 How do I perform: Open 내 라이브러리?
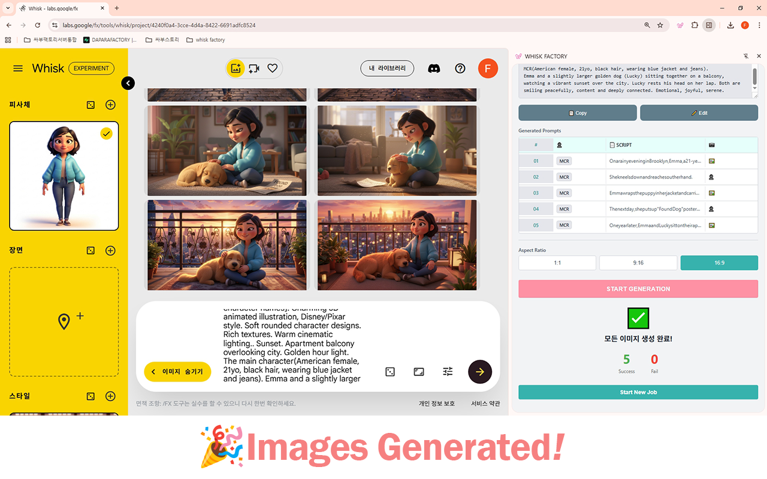[x=386, y=68]
